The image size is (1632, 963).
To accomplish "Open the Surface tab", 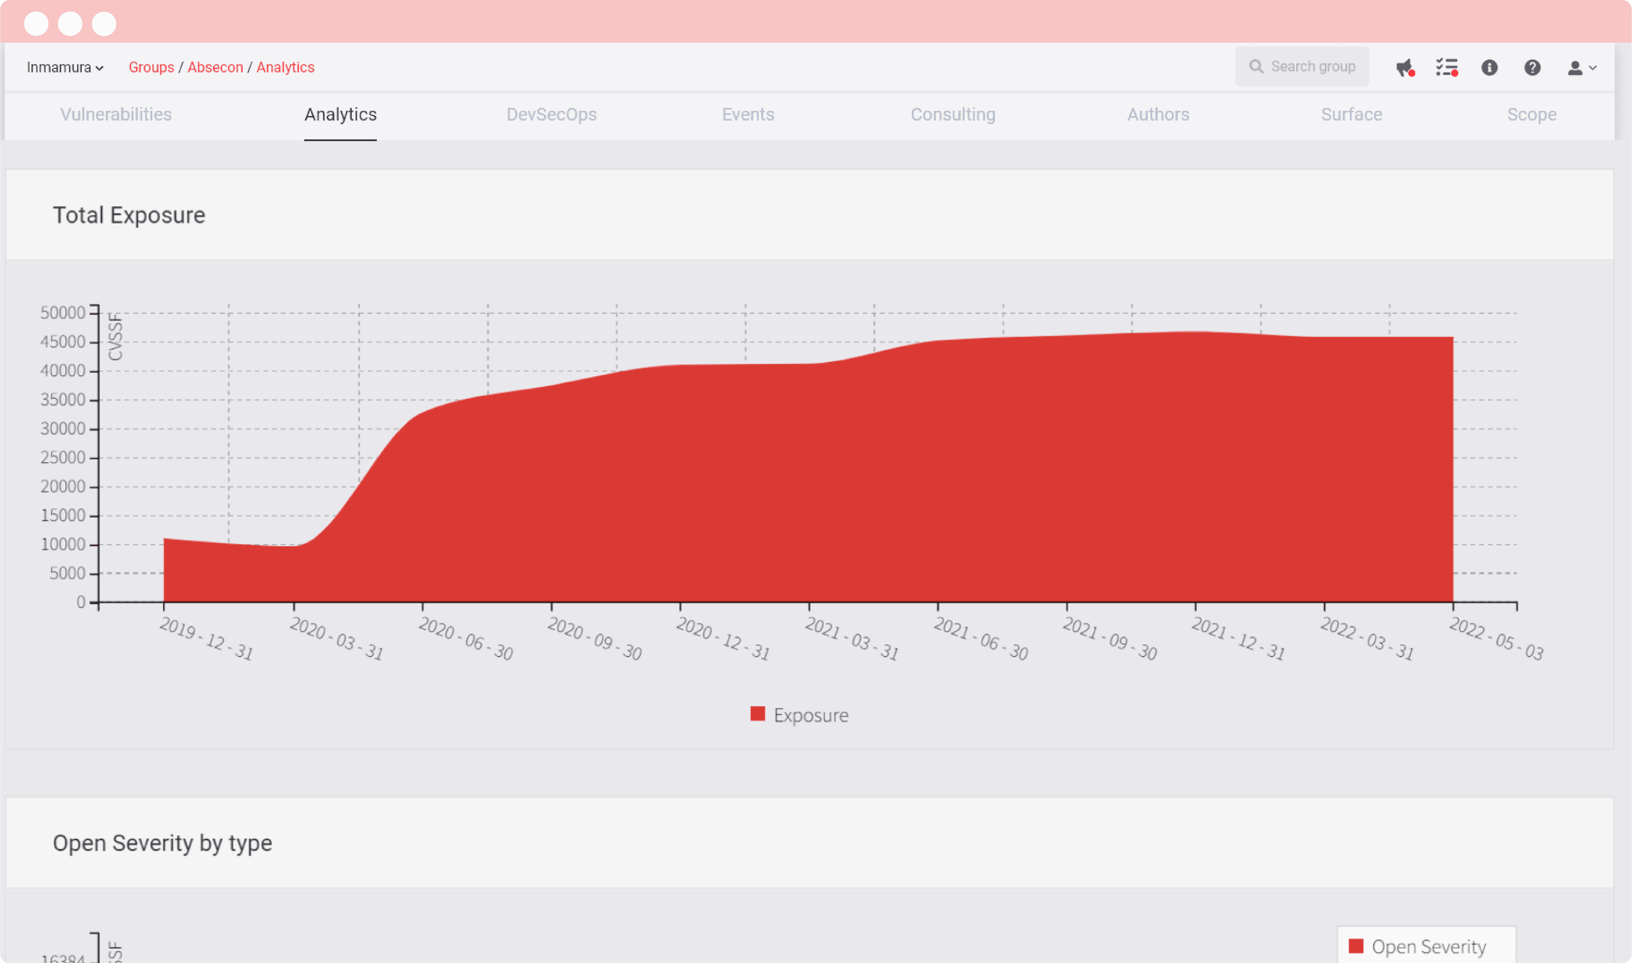I will (1352, 114).
